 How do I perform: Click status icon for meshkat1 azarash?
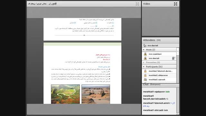click(x=145, y=80)
